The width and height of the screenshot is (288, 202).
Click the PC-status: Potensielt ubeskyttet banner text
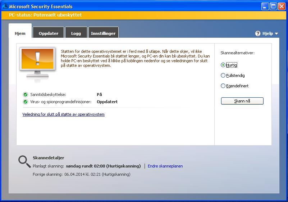click(45, 15)
